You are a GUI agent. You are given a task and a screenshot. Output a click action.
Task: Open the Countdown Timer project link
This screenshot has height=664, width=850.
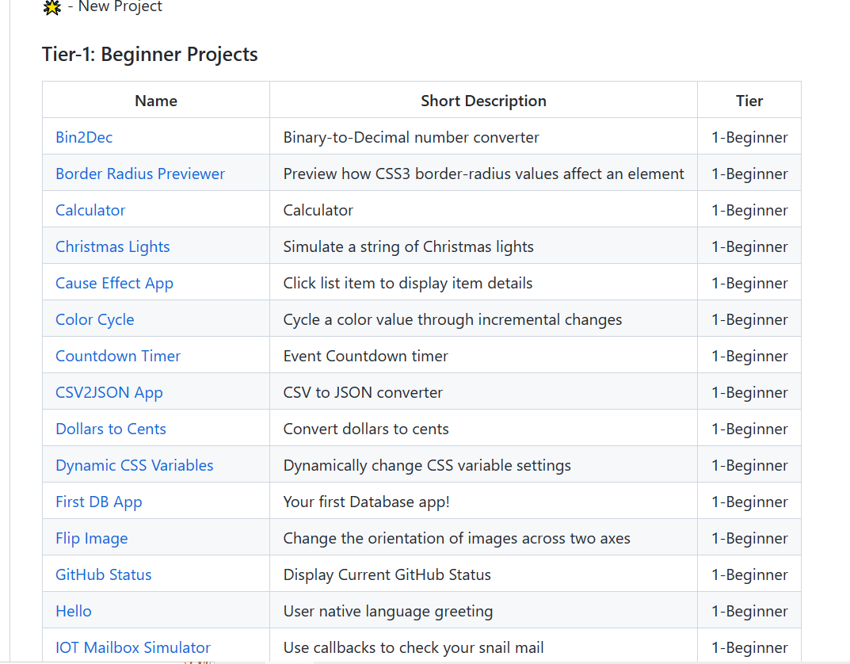coord(118,356)
